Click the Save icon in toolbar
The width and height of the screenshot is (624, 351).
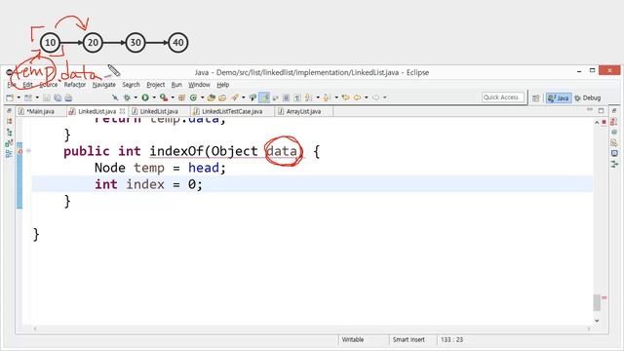47,97
